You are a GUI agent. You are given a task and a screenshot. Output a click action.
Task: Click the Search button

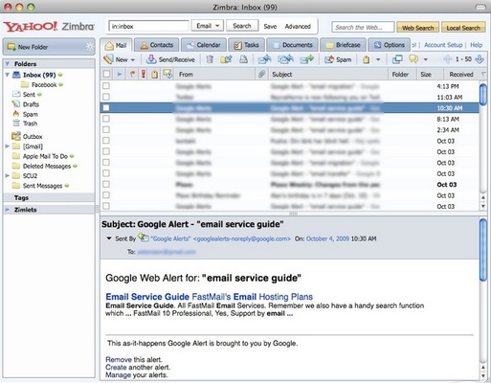pyautogui.click(x=242, y=26)
